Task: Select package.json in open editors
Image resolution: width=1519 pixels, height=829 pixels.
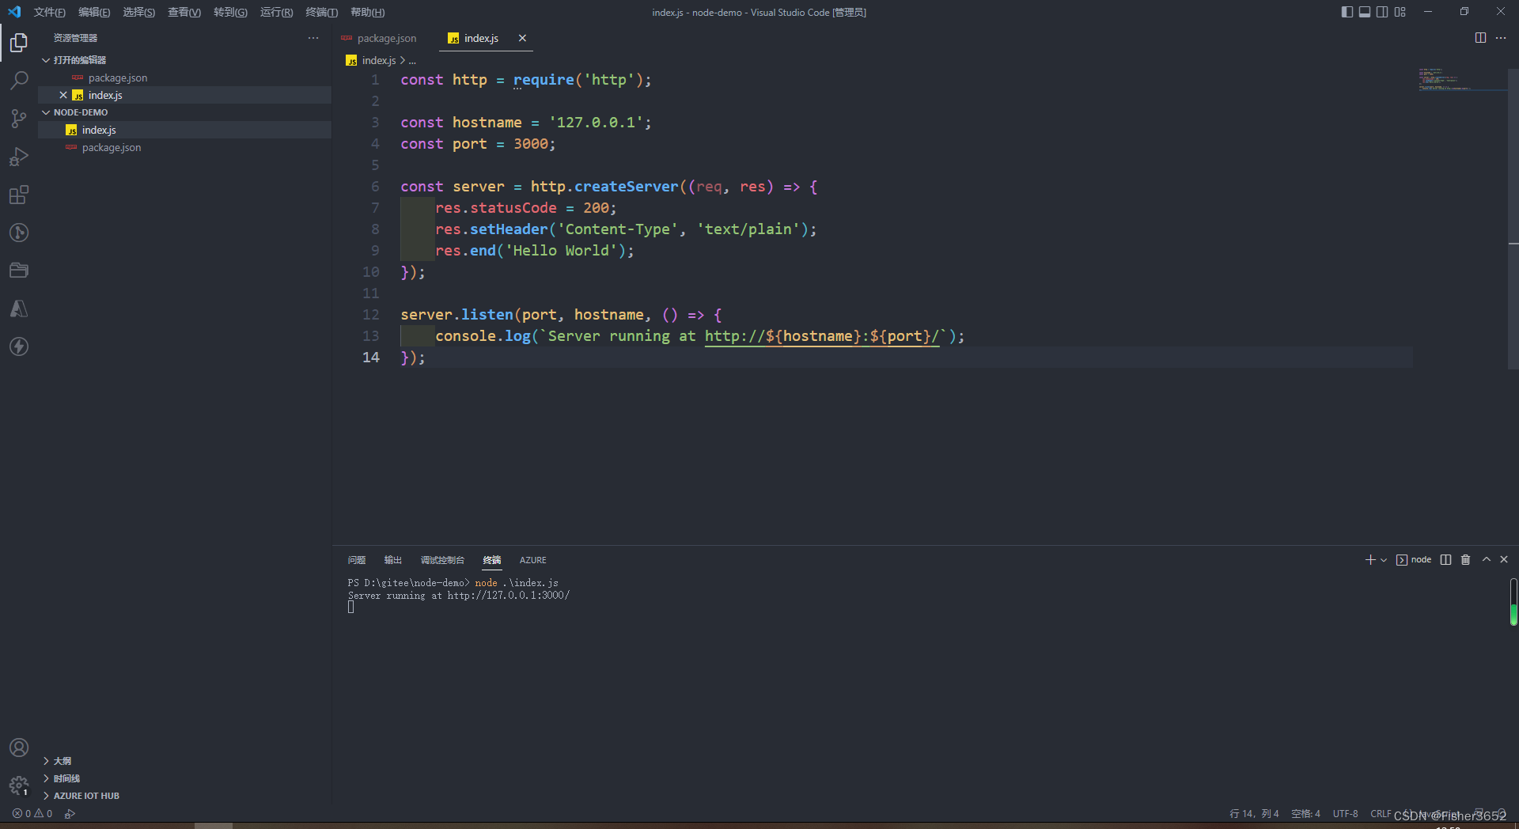Action: (184, 78)
